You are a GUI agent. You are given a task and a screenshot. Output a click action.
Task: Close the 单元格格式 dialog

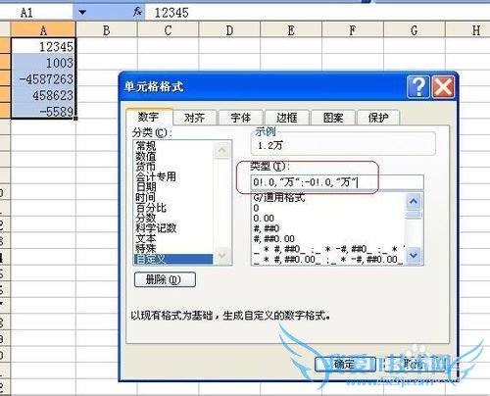(443, 86)
